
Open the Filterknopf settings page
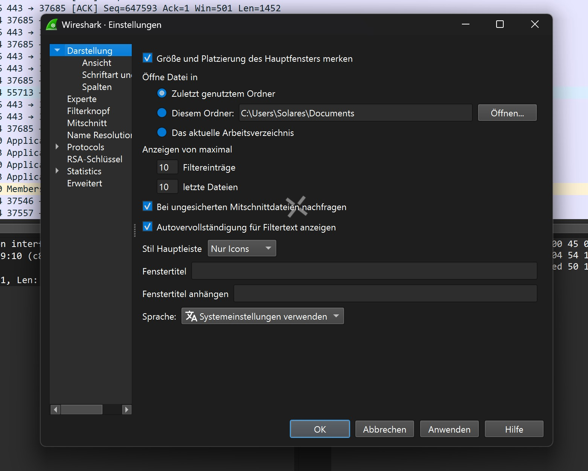[88, 111]
